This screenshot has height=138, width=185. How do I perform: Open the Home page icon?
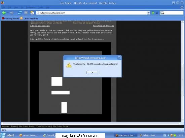pos(32,13)
